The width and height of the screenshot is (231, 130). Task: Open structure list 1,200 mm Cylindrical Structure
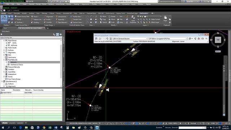coord(128,39)
